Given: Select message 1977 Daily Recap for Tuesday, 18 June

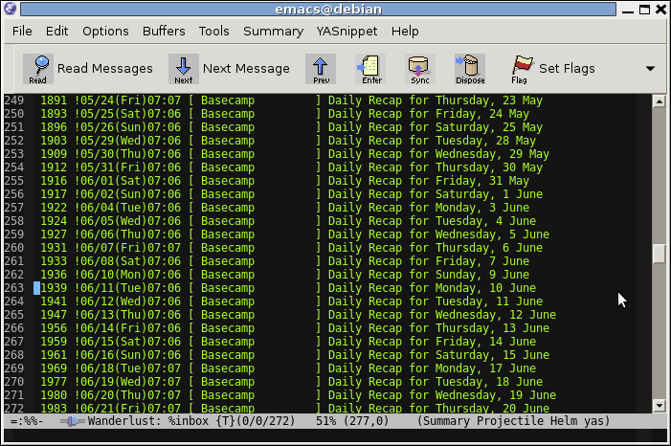Looking at the screenshot, I should point(291,382).
